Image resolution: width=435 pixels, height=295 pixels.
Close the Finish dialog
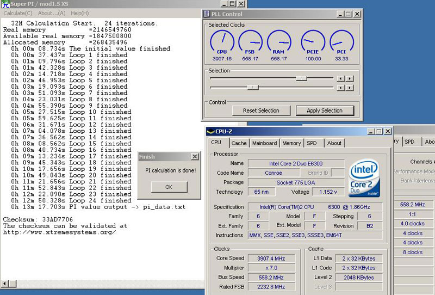(x=195, y=157)
